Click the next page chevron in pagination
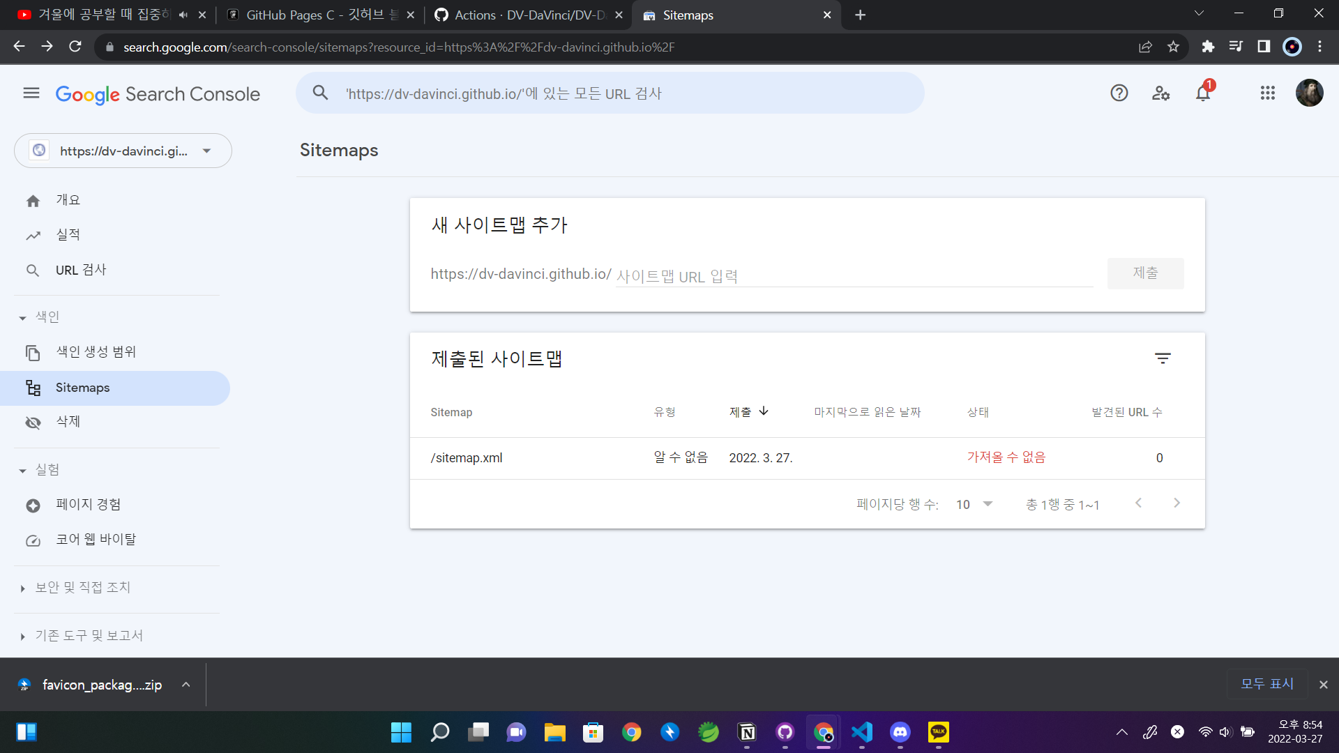This screenshot has height=753, width=1339. [x=1177, y=503]
